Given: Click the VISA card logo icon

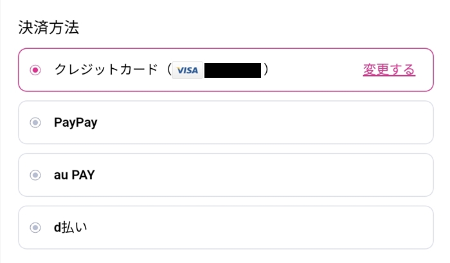Looking at the screenshot, I should pos(187,70).
